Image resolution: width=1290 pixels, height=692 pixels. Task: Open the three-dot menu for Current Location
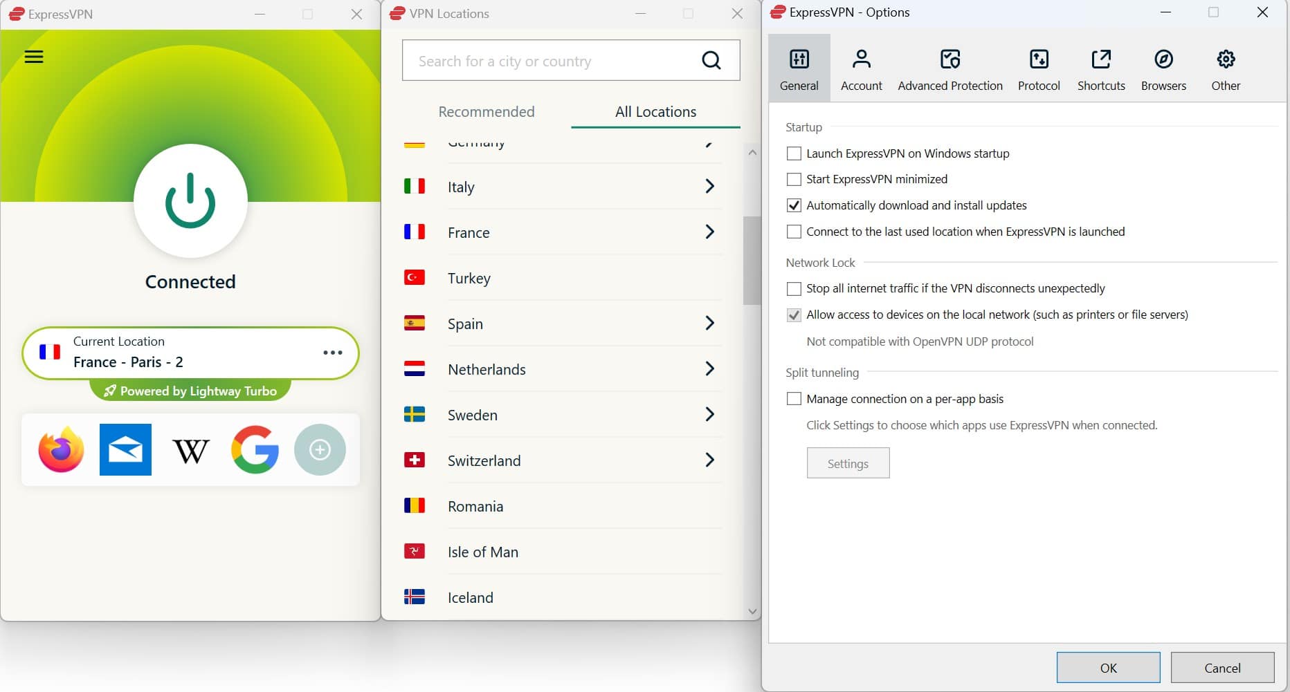333,353
